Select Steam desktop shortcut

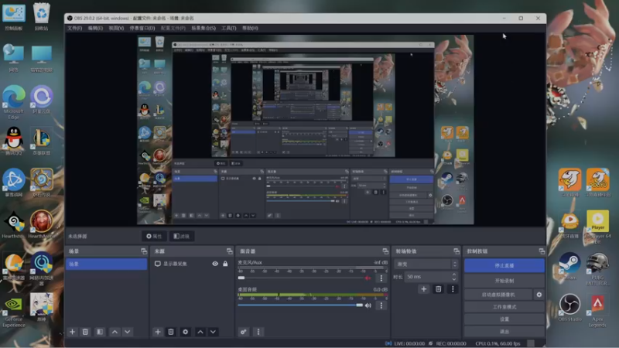click(x=569, y=266)
